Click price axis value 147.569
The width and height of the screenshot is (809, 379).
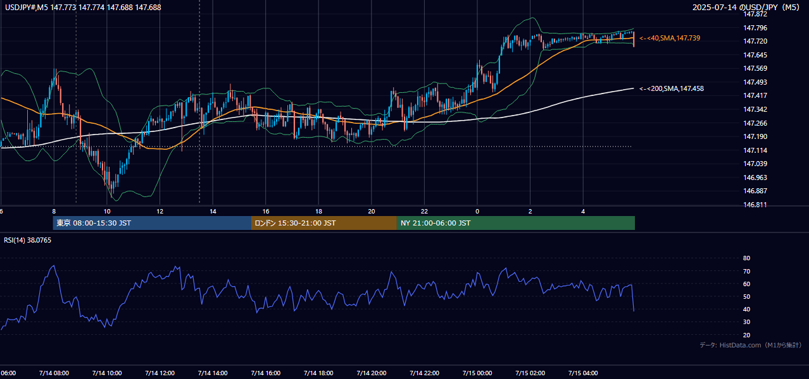coord(756,68)
